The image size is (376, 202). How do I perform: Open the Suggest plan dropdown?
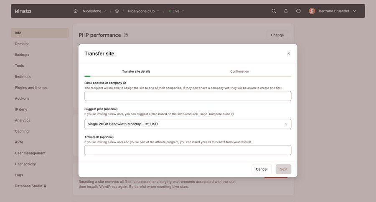point(188,124)
